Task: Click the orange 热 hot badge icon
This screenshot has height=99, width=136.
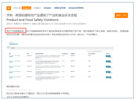Action: click(x=9, y=8)
